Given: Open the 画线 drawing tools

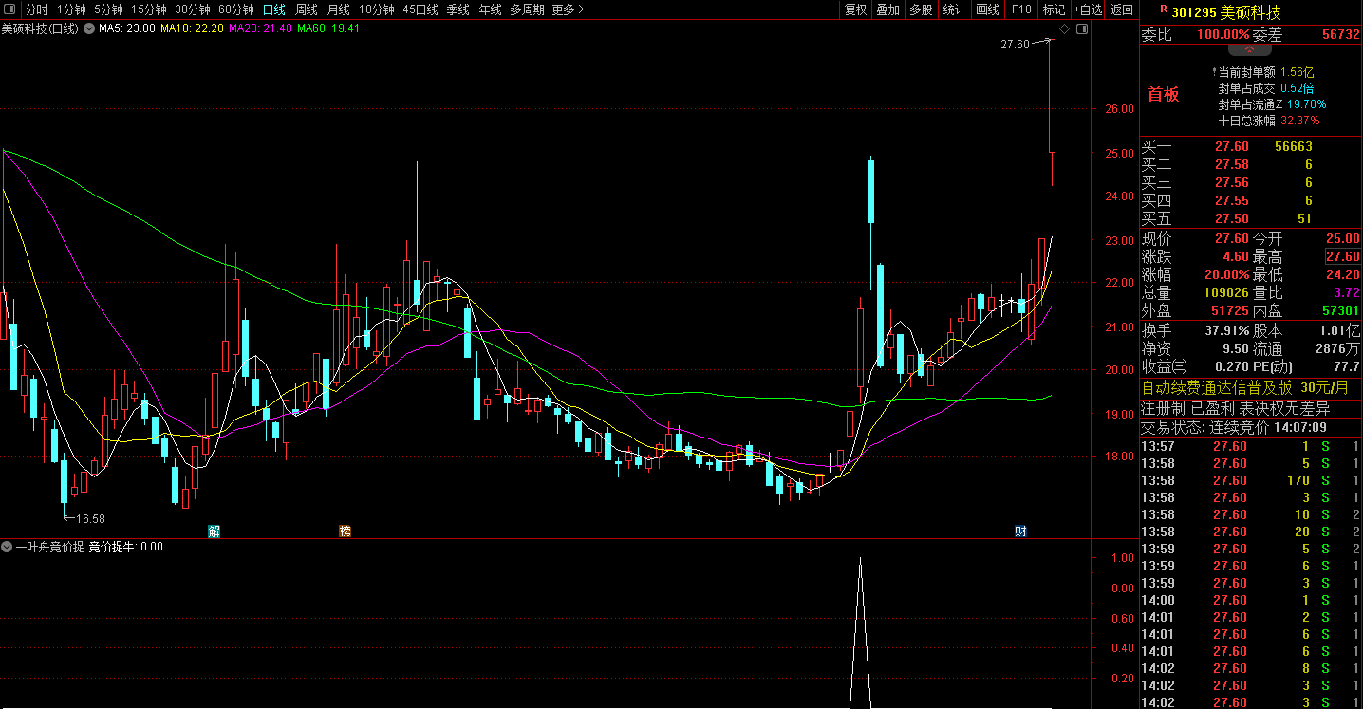Looking at the screenshot, I should (988, 9).
